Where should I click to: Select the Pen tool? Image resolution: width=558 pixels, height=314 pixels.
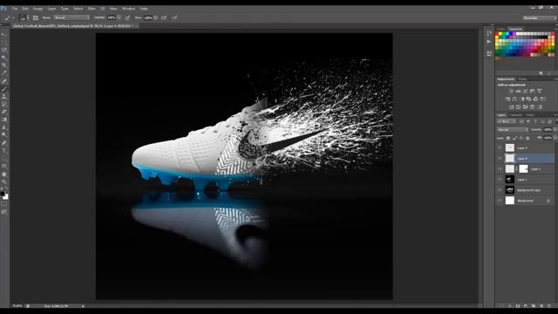[x=4, y=142]
